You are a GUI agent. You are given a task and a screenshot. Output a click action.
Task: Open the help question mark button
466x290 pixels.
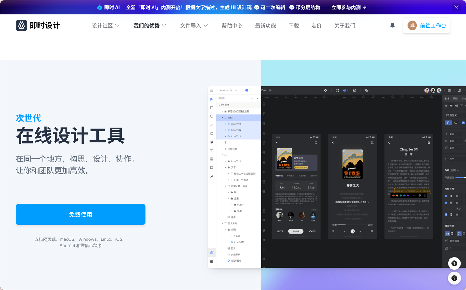(454, 278)
